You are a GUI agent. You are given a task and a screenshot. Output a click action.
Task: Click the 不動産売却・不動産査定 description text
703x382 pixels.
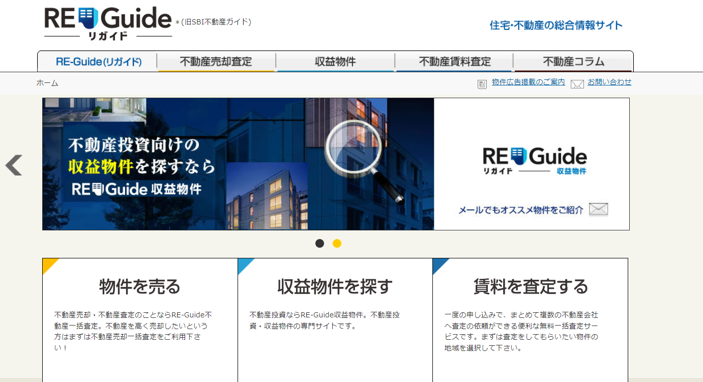[x=133, y=331]
